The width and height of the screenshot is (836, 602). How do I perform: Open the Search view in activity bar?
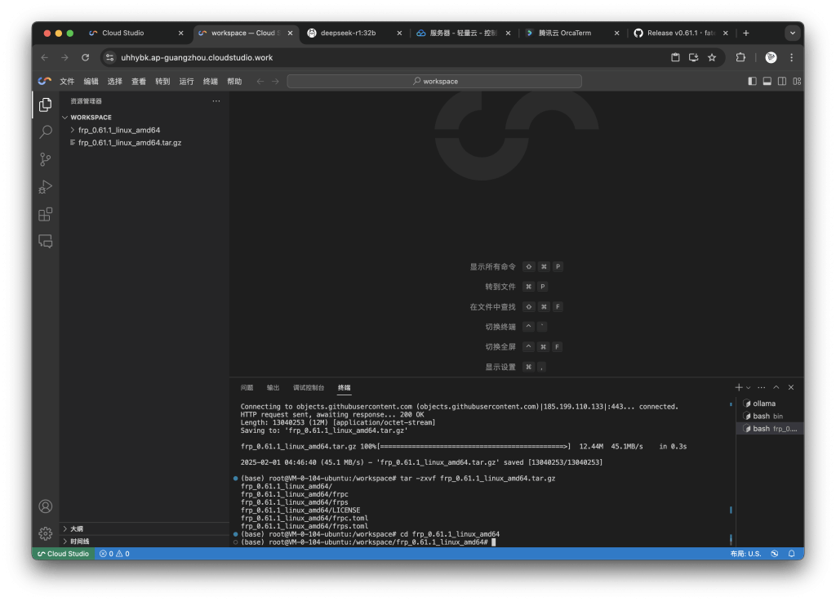pyautogui.click(x=46, y=132)
